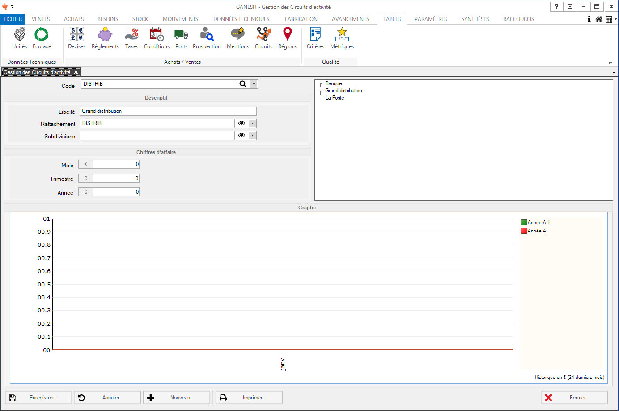
Task: Toggle the eye icon beside Rattachement
Action: (x=242, y=123)
